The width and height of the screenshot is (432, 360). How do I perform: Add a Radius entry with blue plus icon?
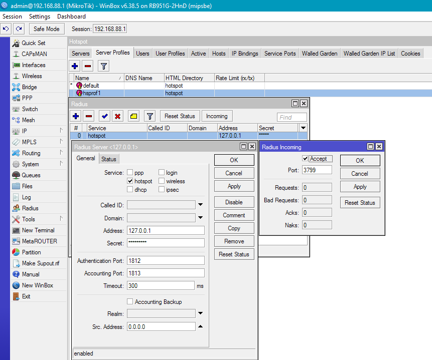(x=76, y=116)
